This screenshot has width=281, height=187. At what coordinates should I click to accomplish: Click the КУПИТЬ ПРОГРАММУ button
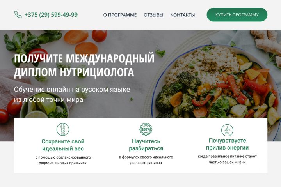[x=237, y=15]
